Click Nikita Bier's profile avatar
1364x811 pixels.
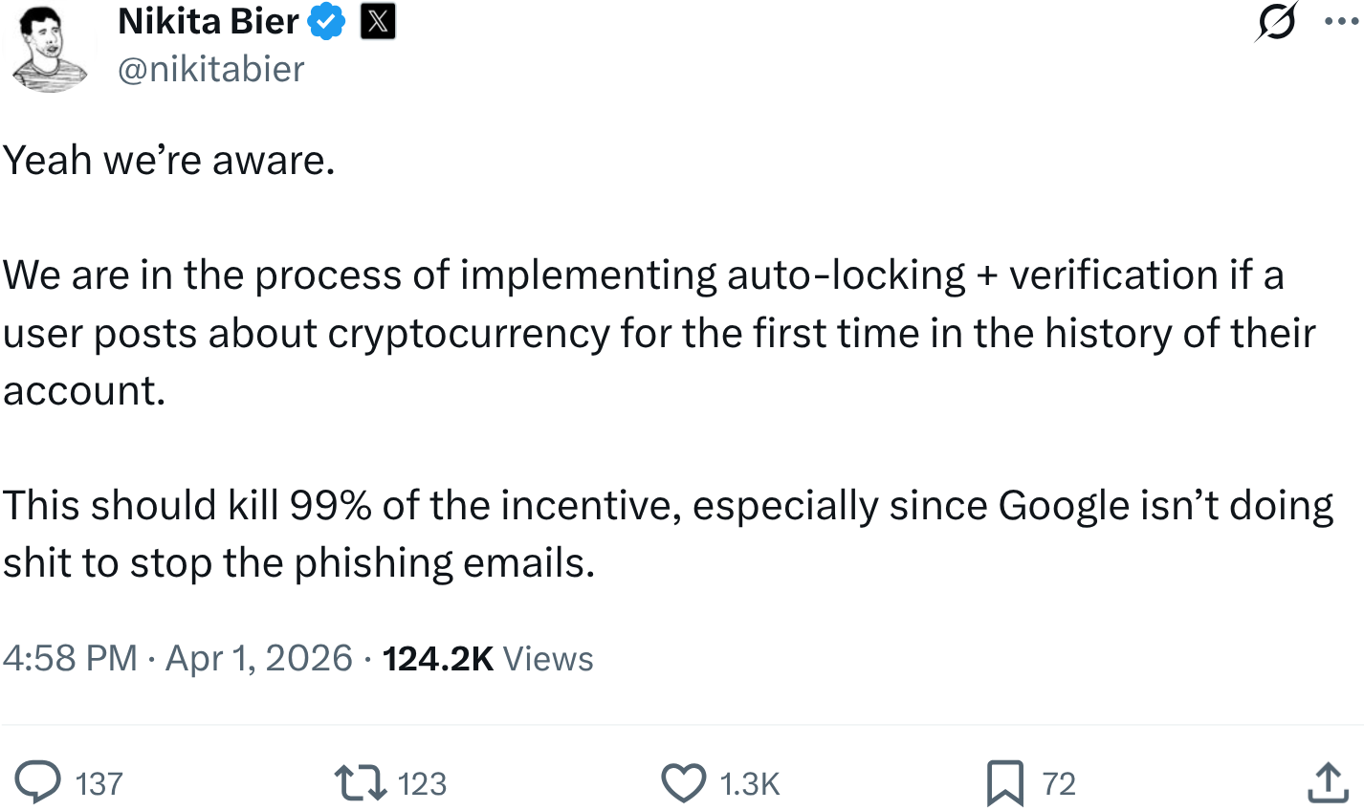(48, 48)
